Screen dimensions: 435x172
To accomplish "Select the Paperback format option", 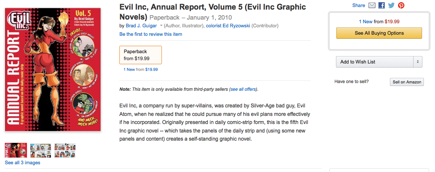I will point(140,55).
